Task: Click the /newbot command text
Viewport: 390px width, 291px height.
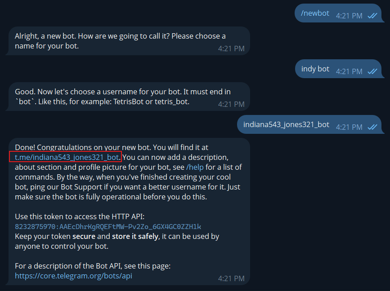Action: pyautogui.click(x=315, y=13)
